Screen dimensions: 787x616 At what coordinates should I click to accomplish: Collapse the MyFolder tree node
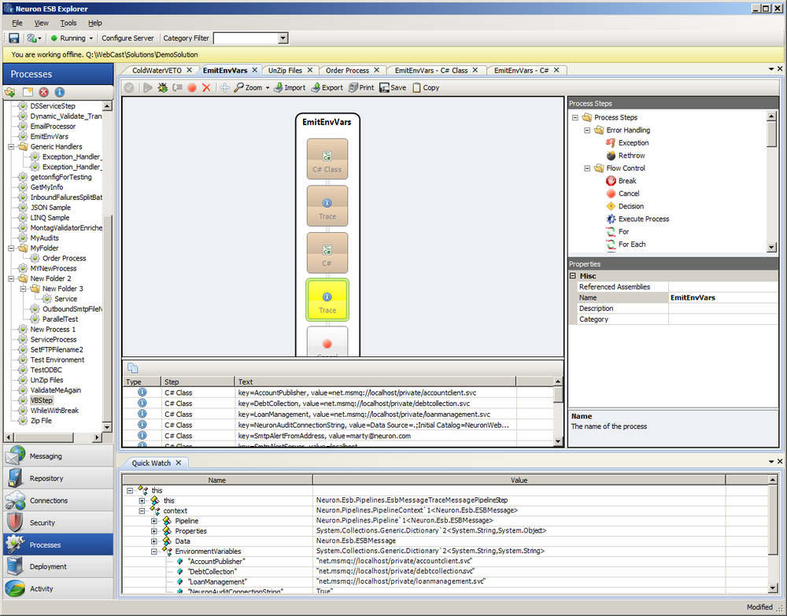(11, 249)
